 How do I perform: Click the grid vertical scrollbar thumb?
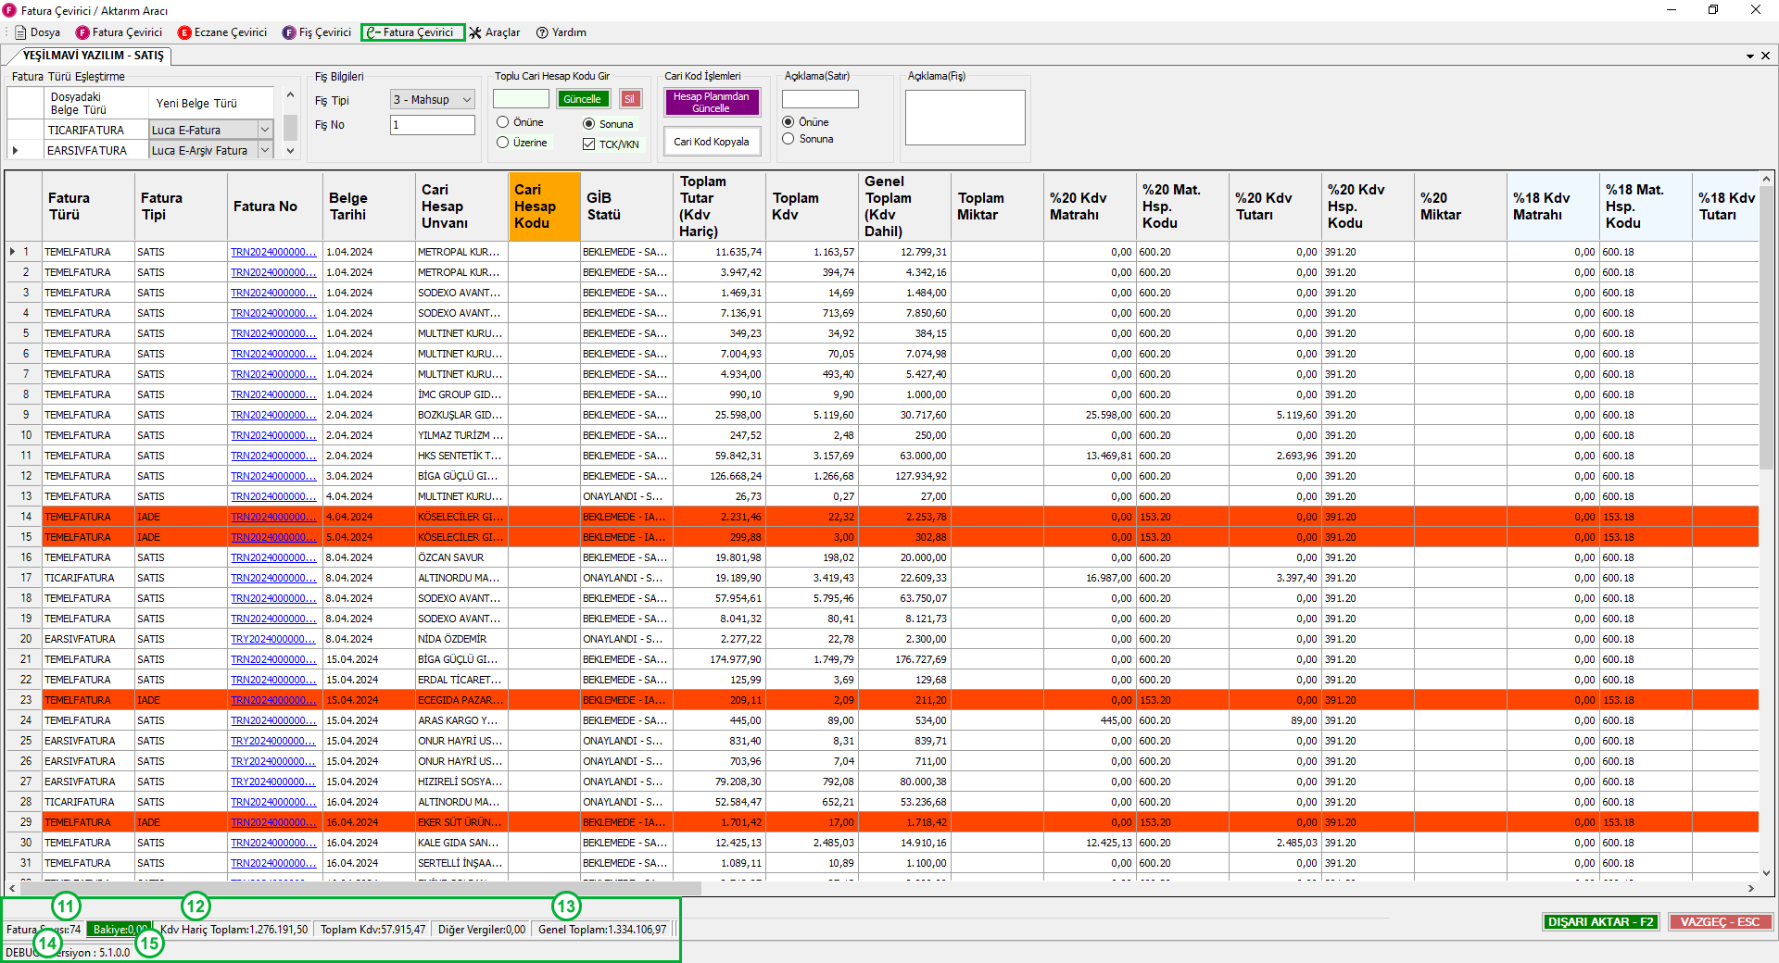point(1766,329)
